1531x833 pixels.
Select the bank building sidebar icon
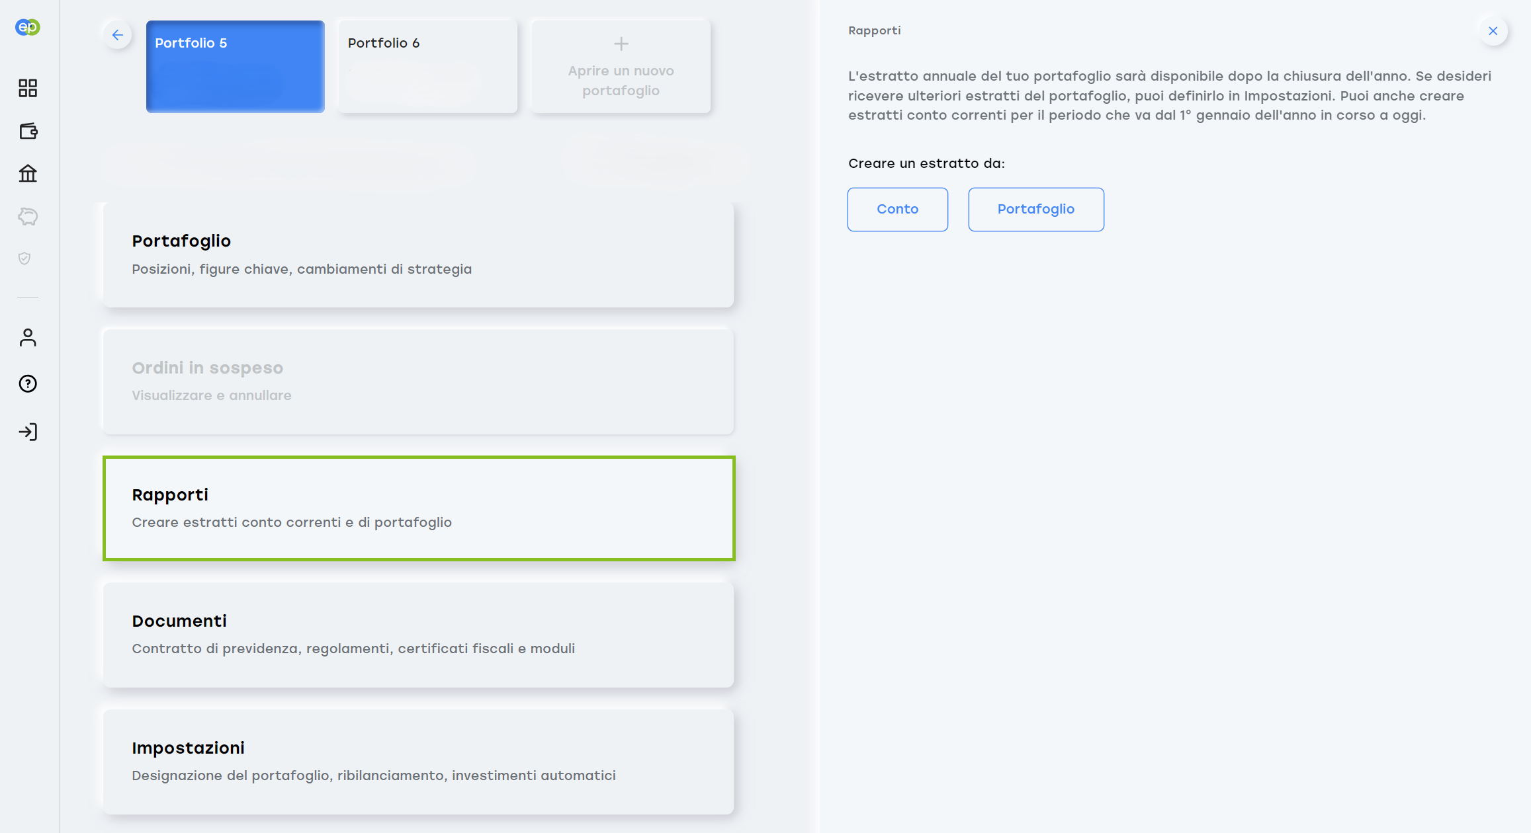[x=28, y=173]
